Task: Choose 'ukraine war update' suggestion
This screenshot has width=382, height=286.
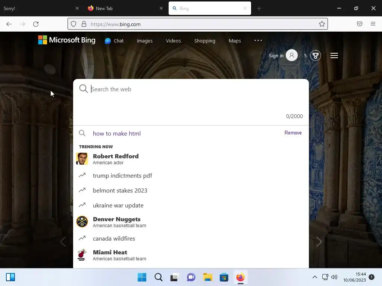Action: tap(191, 205)
